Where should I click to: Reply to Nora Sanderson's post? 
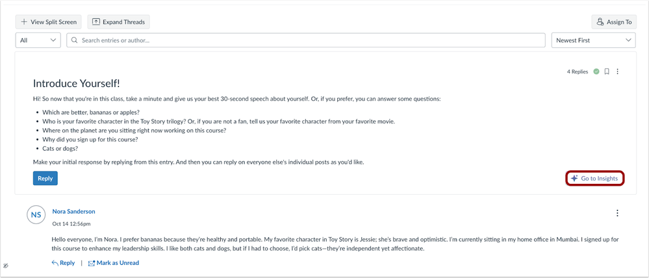pyautogui.click(x=63, y=263)
